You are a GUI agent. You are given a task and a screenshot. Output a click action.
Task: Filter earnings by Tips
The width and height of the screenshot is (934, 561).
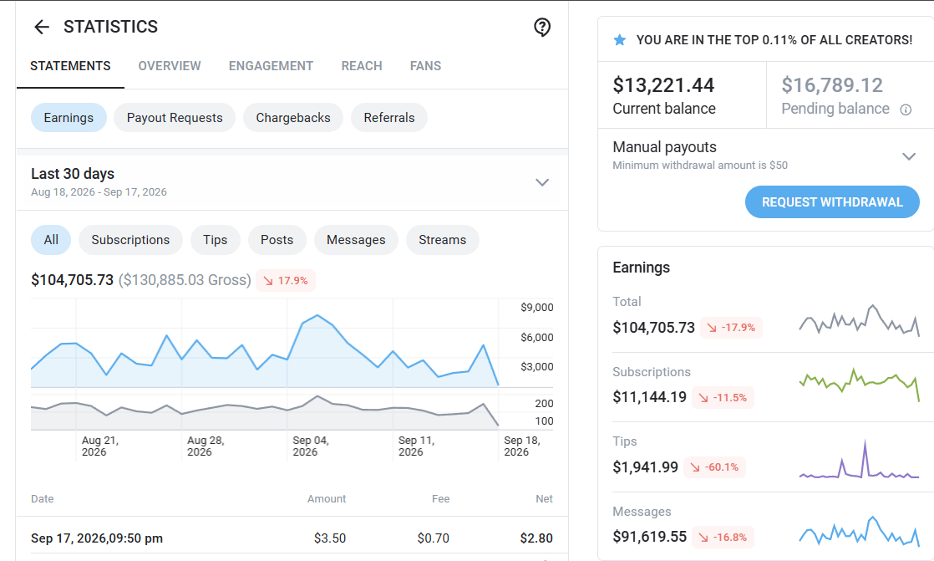215,240
